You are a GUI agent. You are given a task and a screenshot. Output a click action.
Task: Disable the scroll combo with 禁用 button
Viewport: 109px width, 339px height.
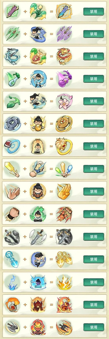(x=93, y=12)
